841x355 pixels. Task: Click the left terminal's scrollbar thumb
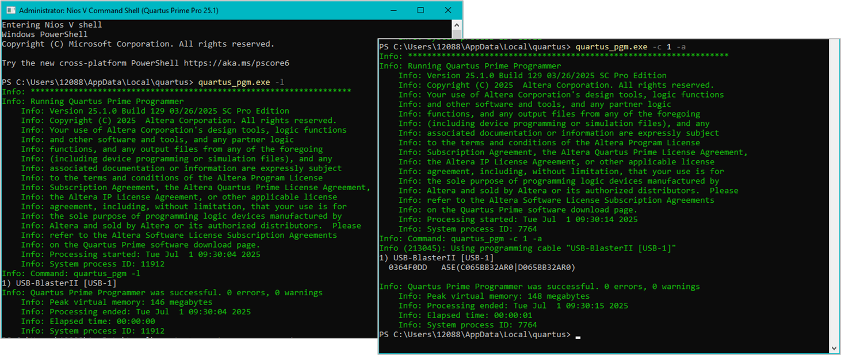point(457,36)
